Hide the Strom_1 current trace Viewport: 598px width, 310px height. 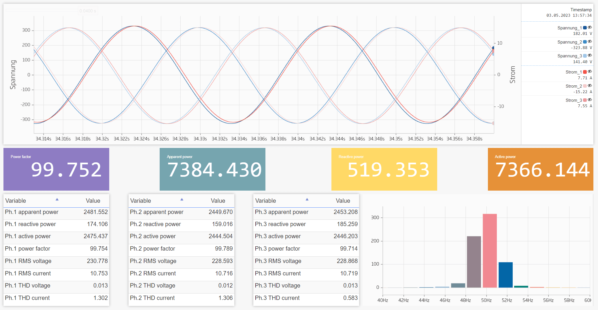coord(590,72)
